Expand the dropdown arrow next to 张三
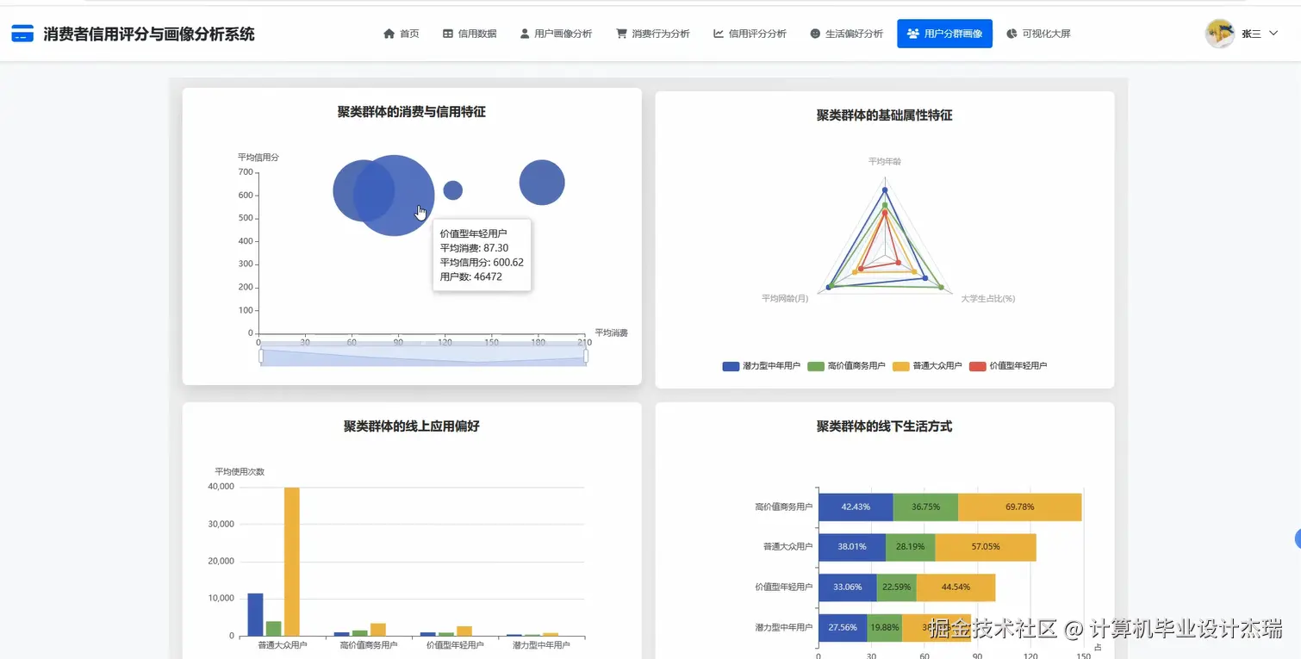The height and width of the screenshot is (659, 1301). coord(1273,34)
